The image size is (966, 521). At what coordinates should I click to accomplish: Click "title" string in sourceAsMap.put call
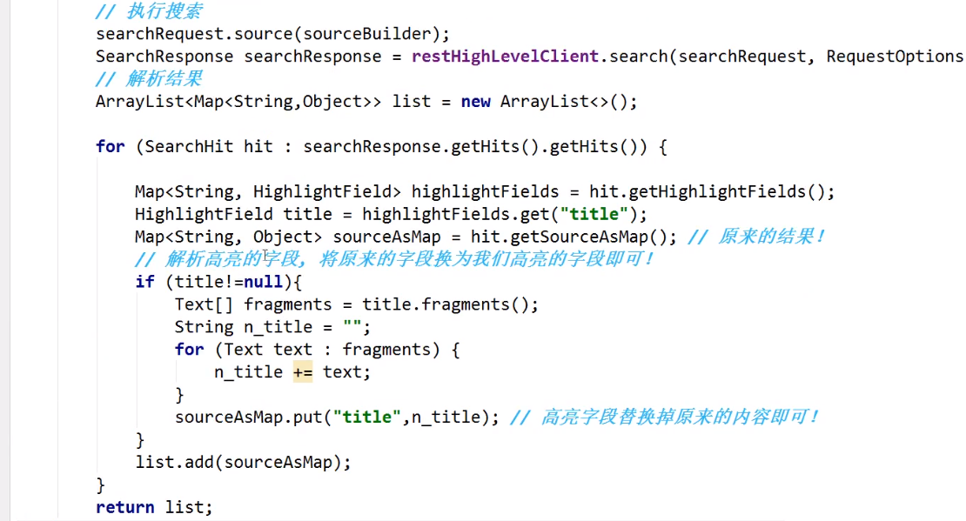[x=367, y=417]
